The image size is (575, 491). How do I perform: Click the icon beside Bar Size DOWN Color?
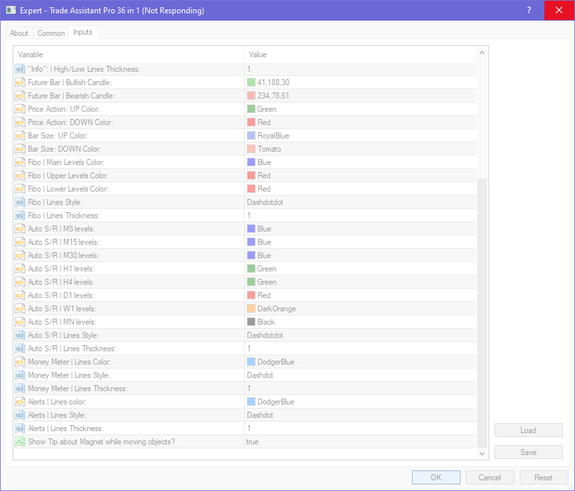point(20,149)
